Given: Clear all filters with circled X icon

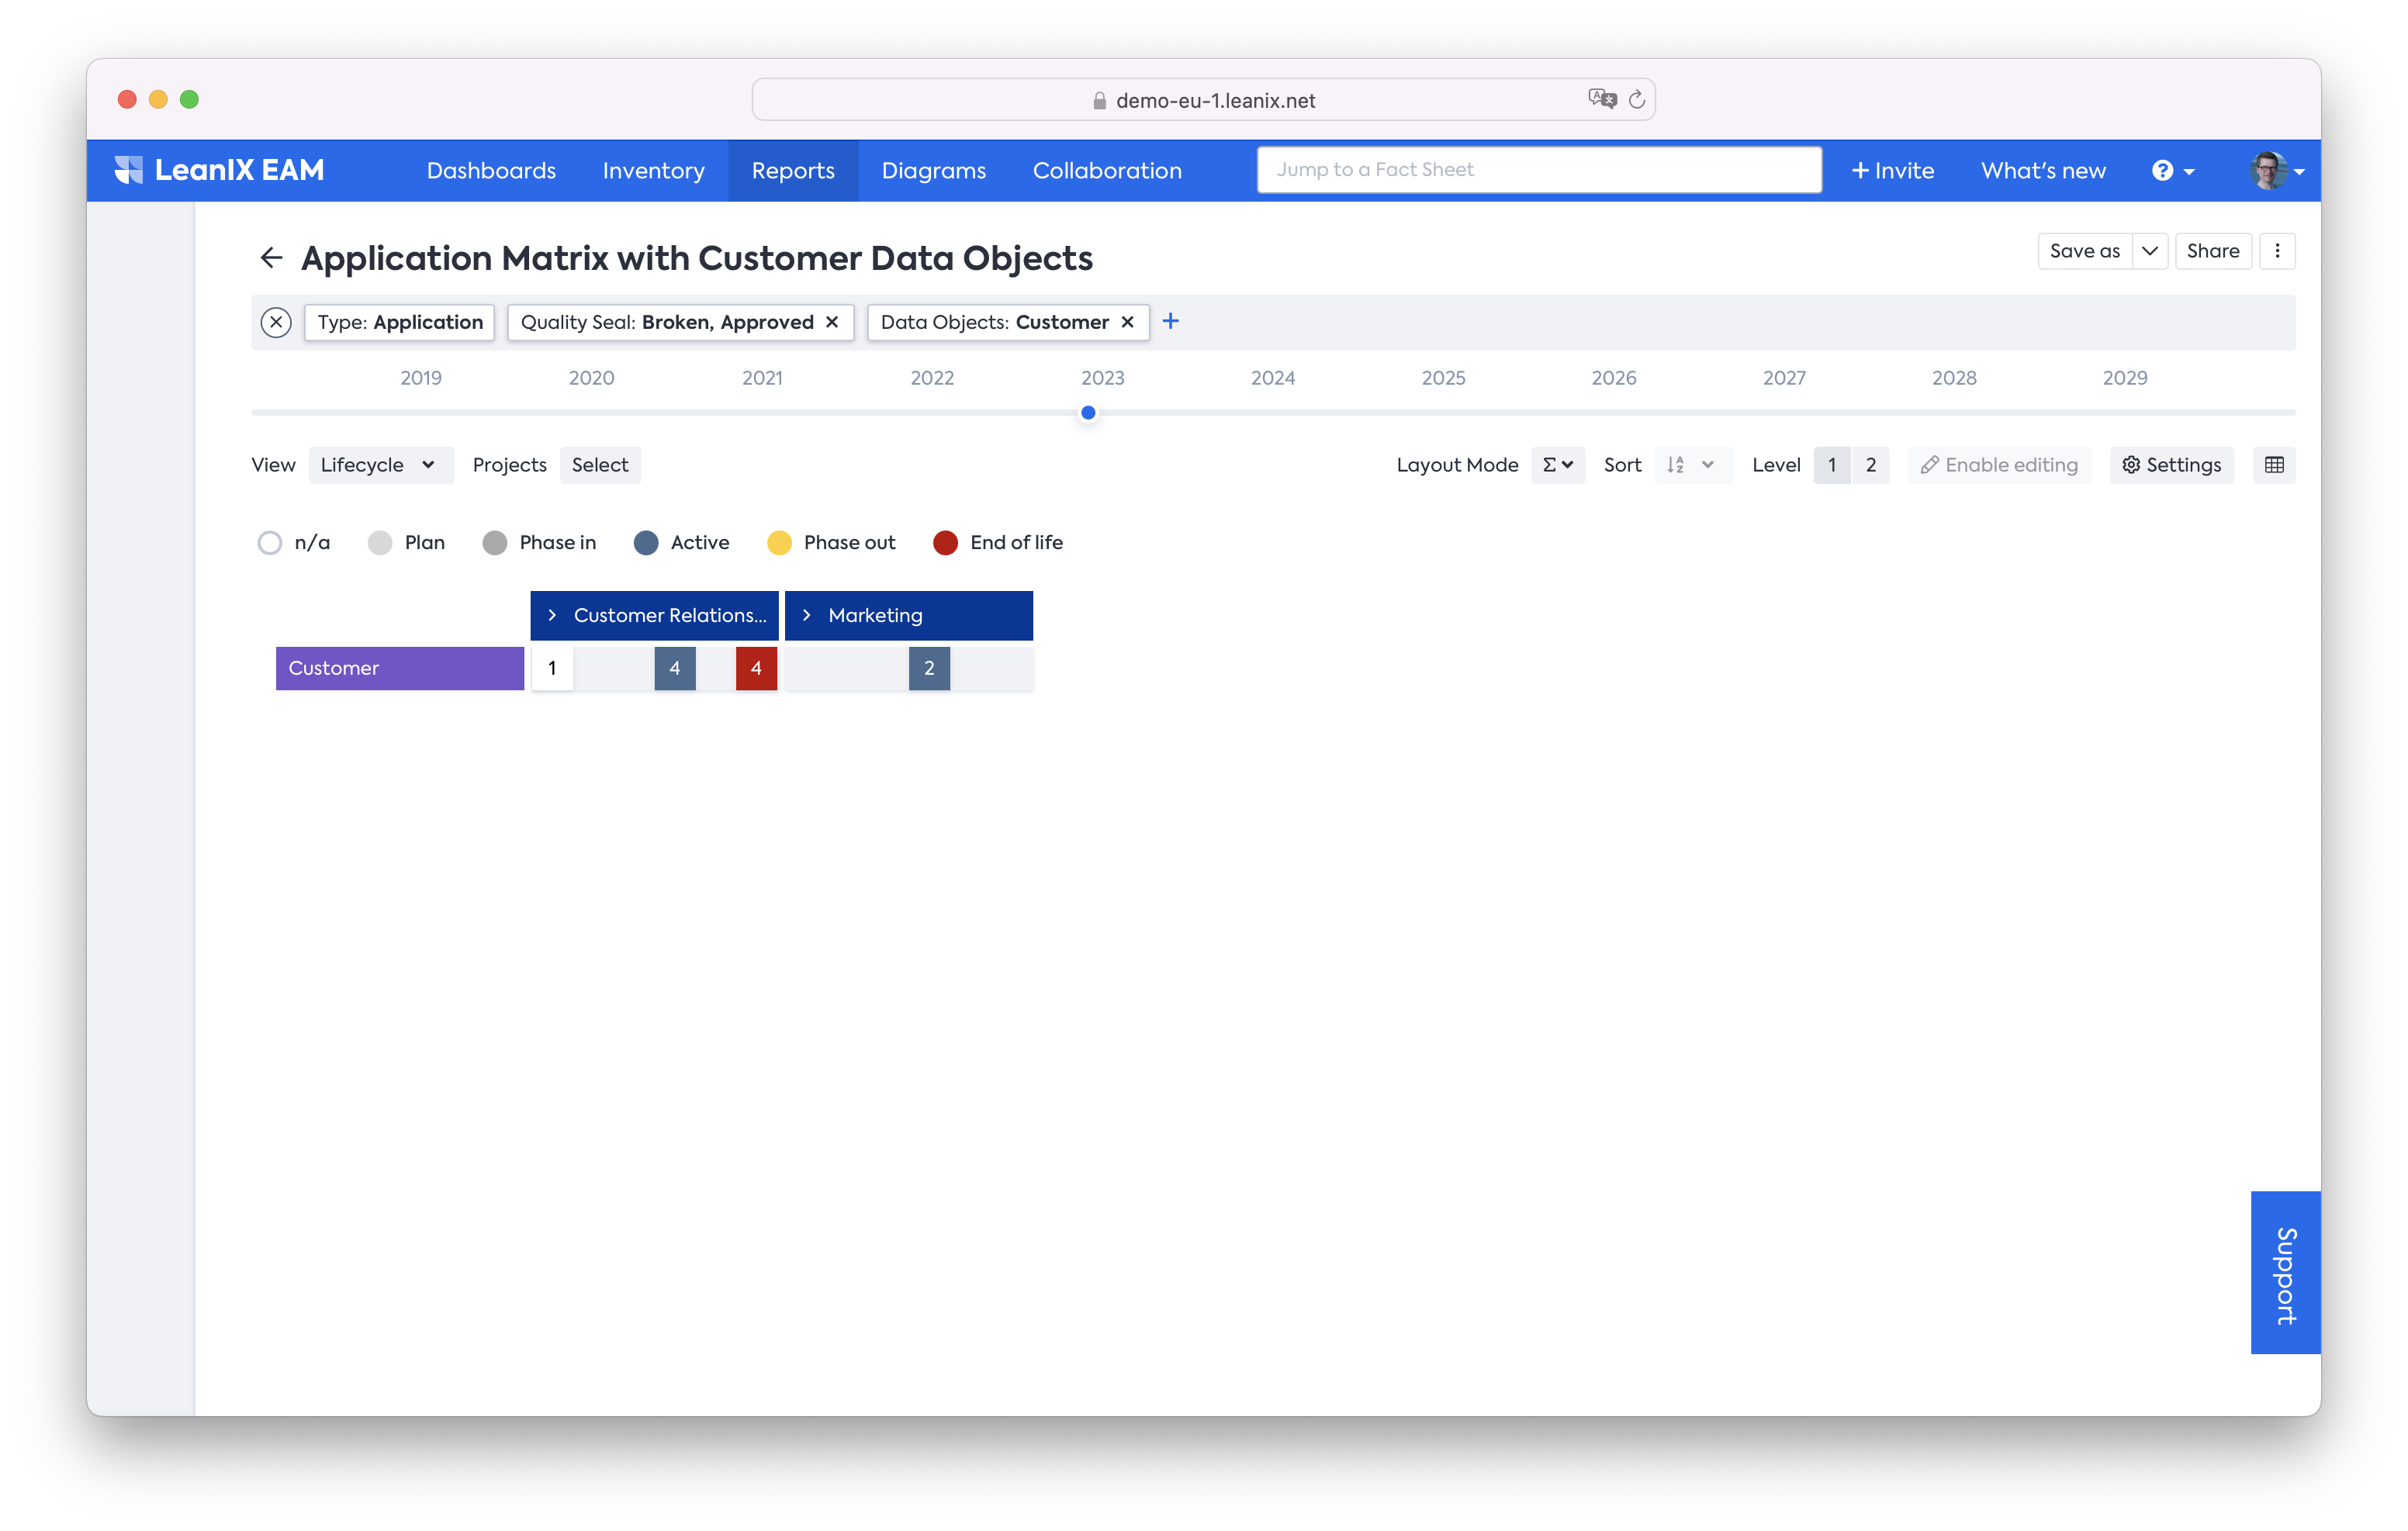Looking at the screenshot, I should click(x=276, y=322).
